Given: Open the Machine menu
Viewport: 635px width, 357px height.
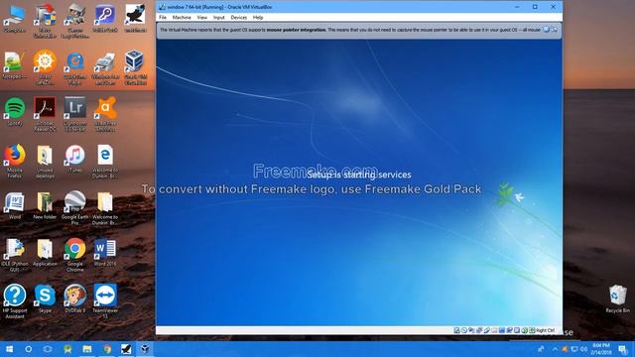Looking at the screenshot, I should 182,18.
